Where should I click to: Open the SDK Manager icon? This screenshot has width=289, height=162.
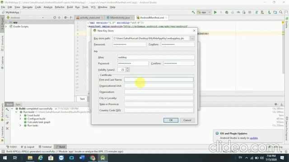tap(269, 12)
